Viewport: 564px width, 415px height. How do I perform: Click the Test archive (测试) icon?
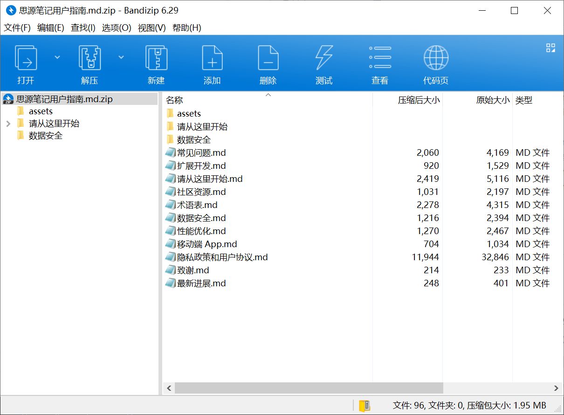324,58
